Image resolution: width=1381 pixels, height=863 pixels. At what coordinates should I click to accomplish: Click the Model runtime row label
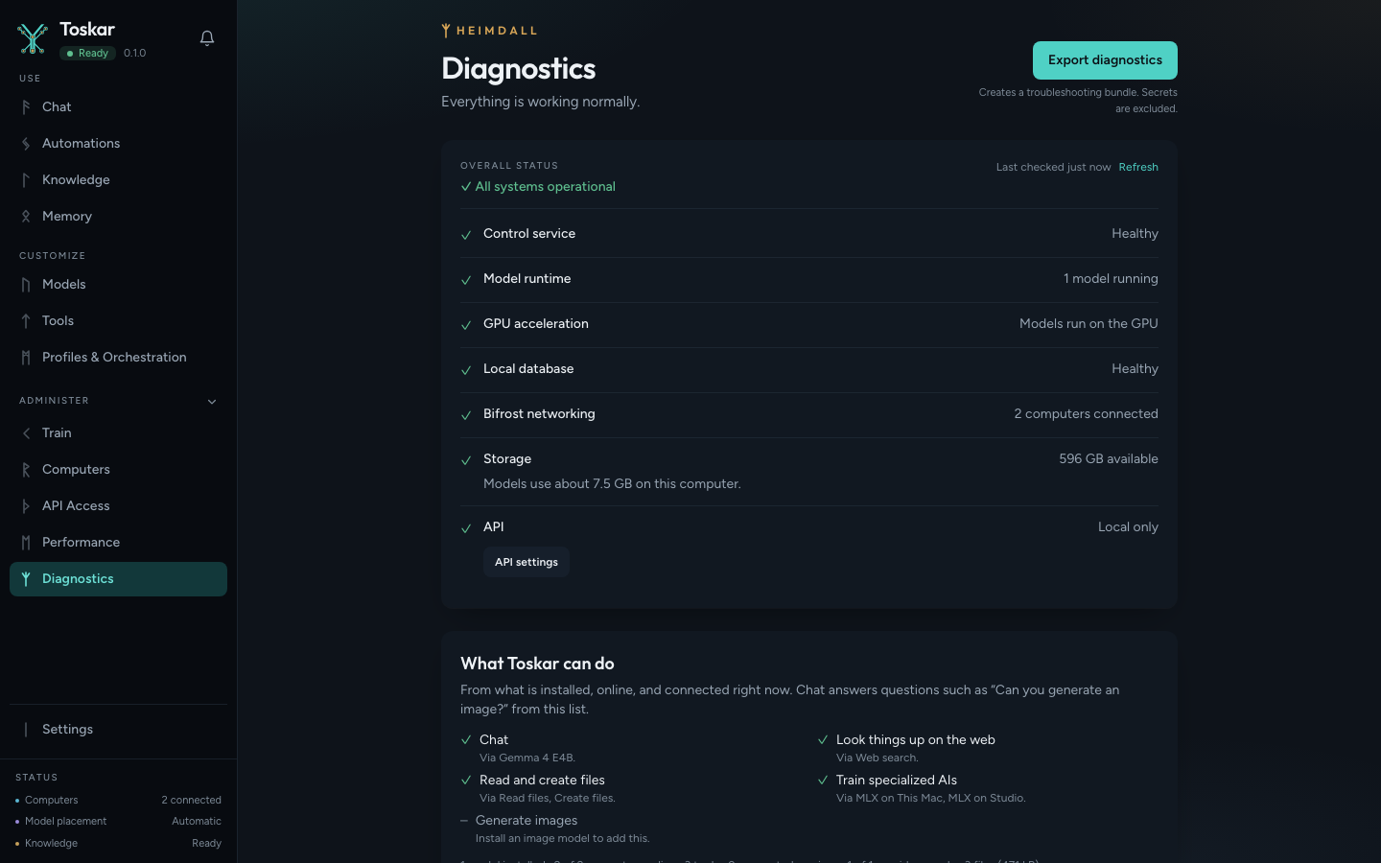click(527, 279)
